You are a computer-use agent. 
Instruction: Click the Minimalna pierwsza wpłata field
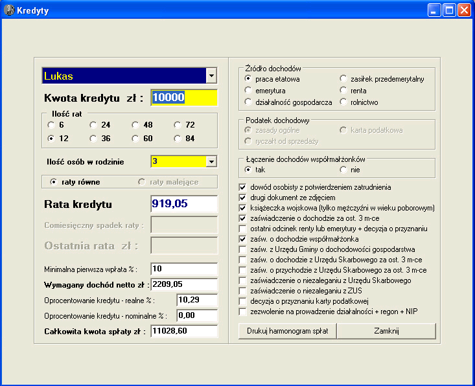[x=184, y=268]
